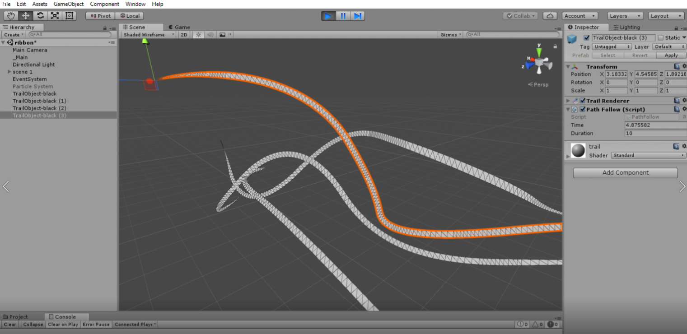The image size is (687, 334).
Task: Expand the Trail Renderer component
Action: (568, 101)
